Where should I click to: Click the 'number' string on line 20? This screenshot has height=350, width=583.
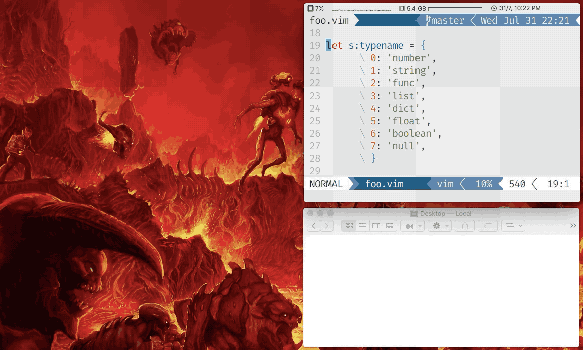coord(409,58)
